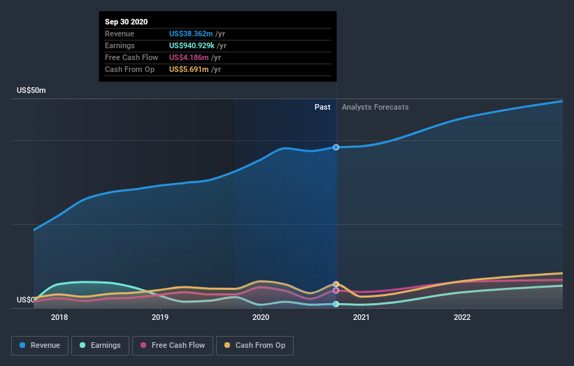The image size is (574, 366).
Task: Toggle the Free Cash Flow legend button
Action: pos(173,346)
